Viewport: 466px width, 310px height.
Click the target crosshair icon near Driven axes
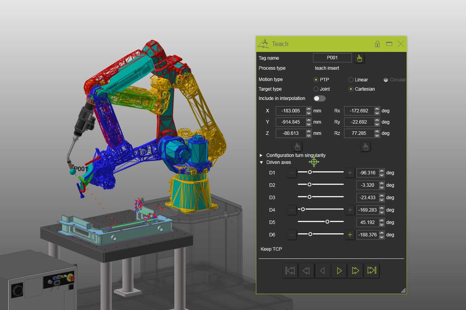pyautogui.click(x=314, y=162)
